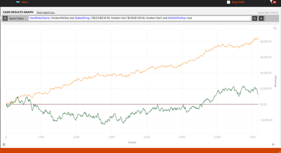Click the green line lowest dip point

click(x=104, y=124)
